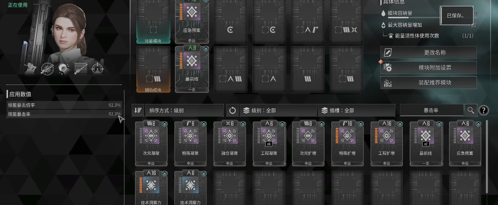Click the magnifier search icon

click(x=471, y=110)
